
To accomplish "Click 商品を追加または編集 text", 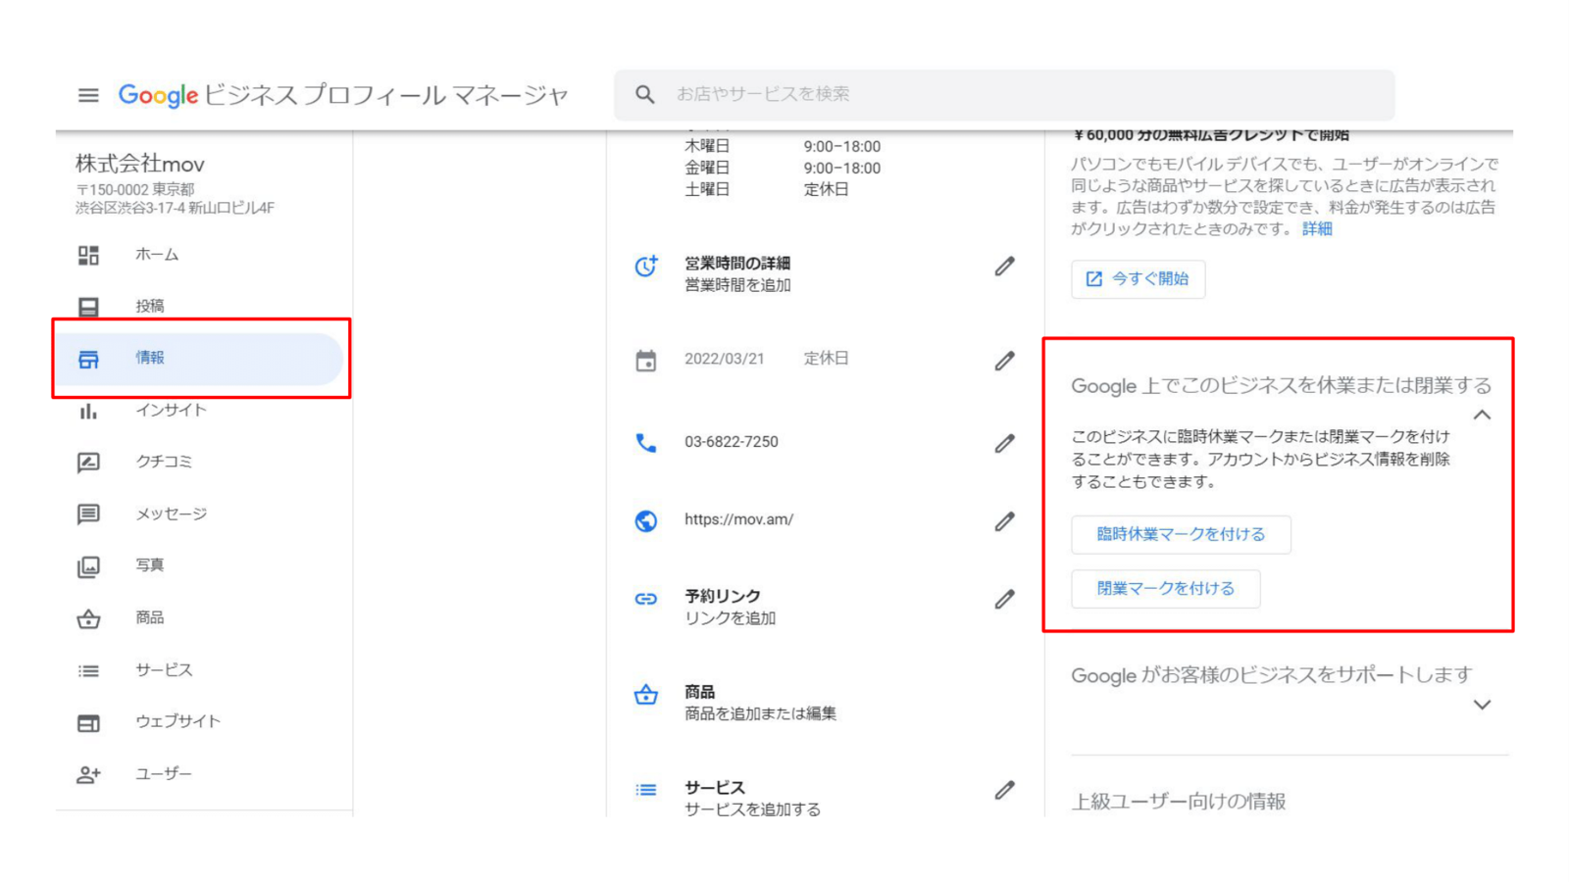I will click(x=760, y=714).
